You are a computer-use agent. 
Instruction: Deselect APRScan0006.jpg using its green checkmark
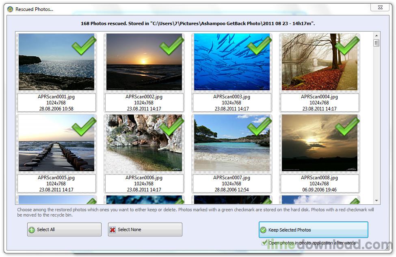pyautogui.click(x=172, y=126)
